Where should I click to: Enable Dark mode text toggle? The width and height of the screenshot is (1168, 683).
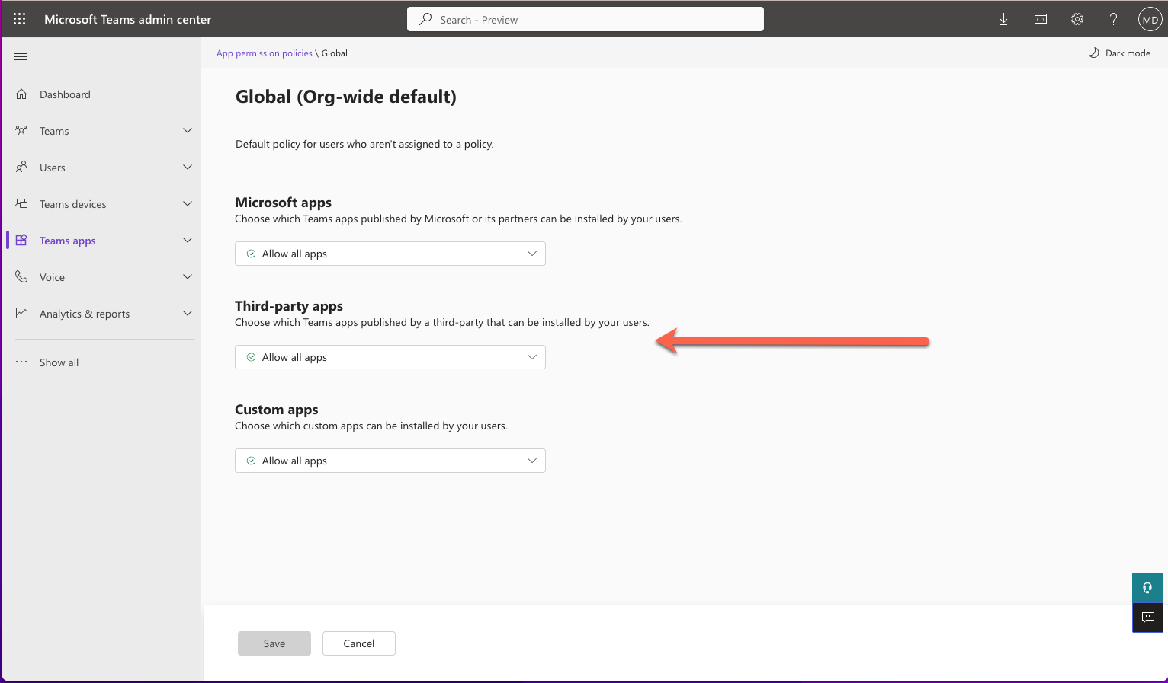(1128, 53)
